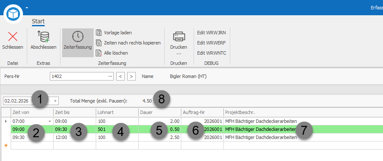Click the first row indicator arrow
The width and height of the screenshot is (383, 161).
(x=6, y=121)
